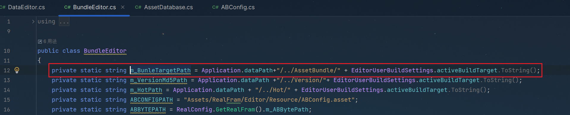Open the AssetDatabase.cs tab
This screenshot has height=115, width=570.
[168, 7]
